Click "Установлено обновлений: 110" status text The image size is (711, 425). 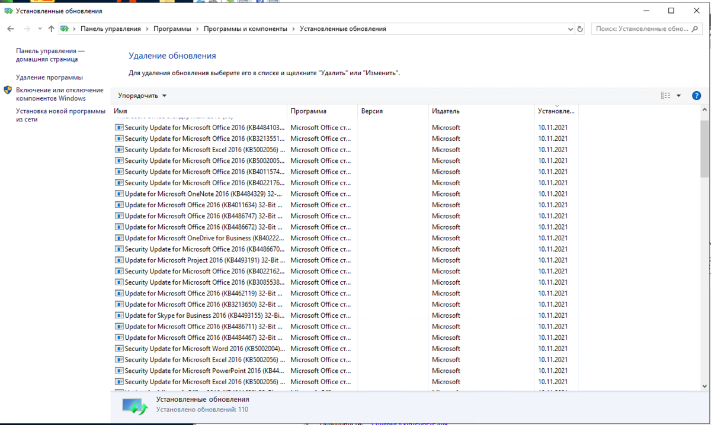(x=202, y=410)
